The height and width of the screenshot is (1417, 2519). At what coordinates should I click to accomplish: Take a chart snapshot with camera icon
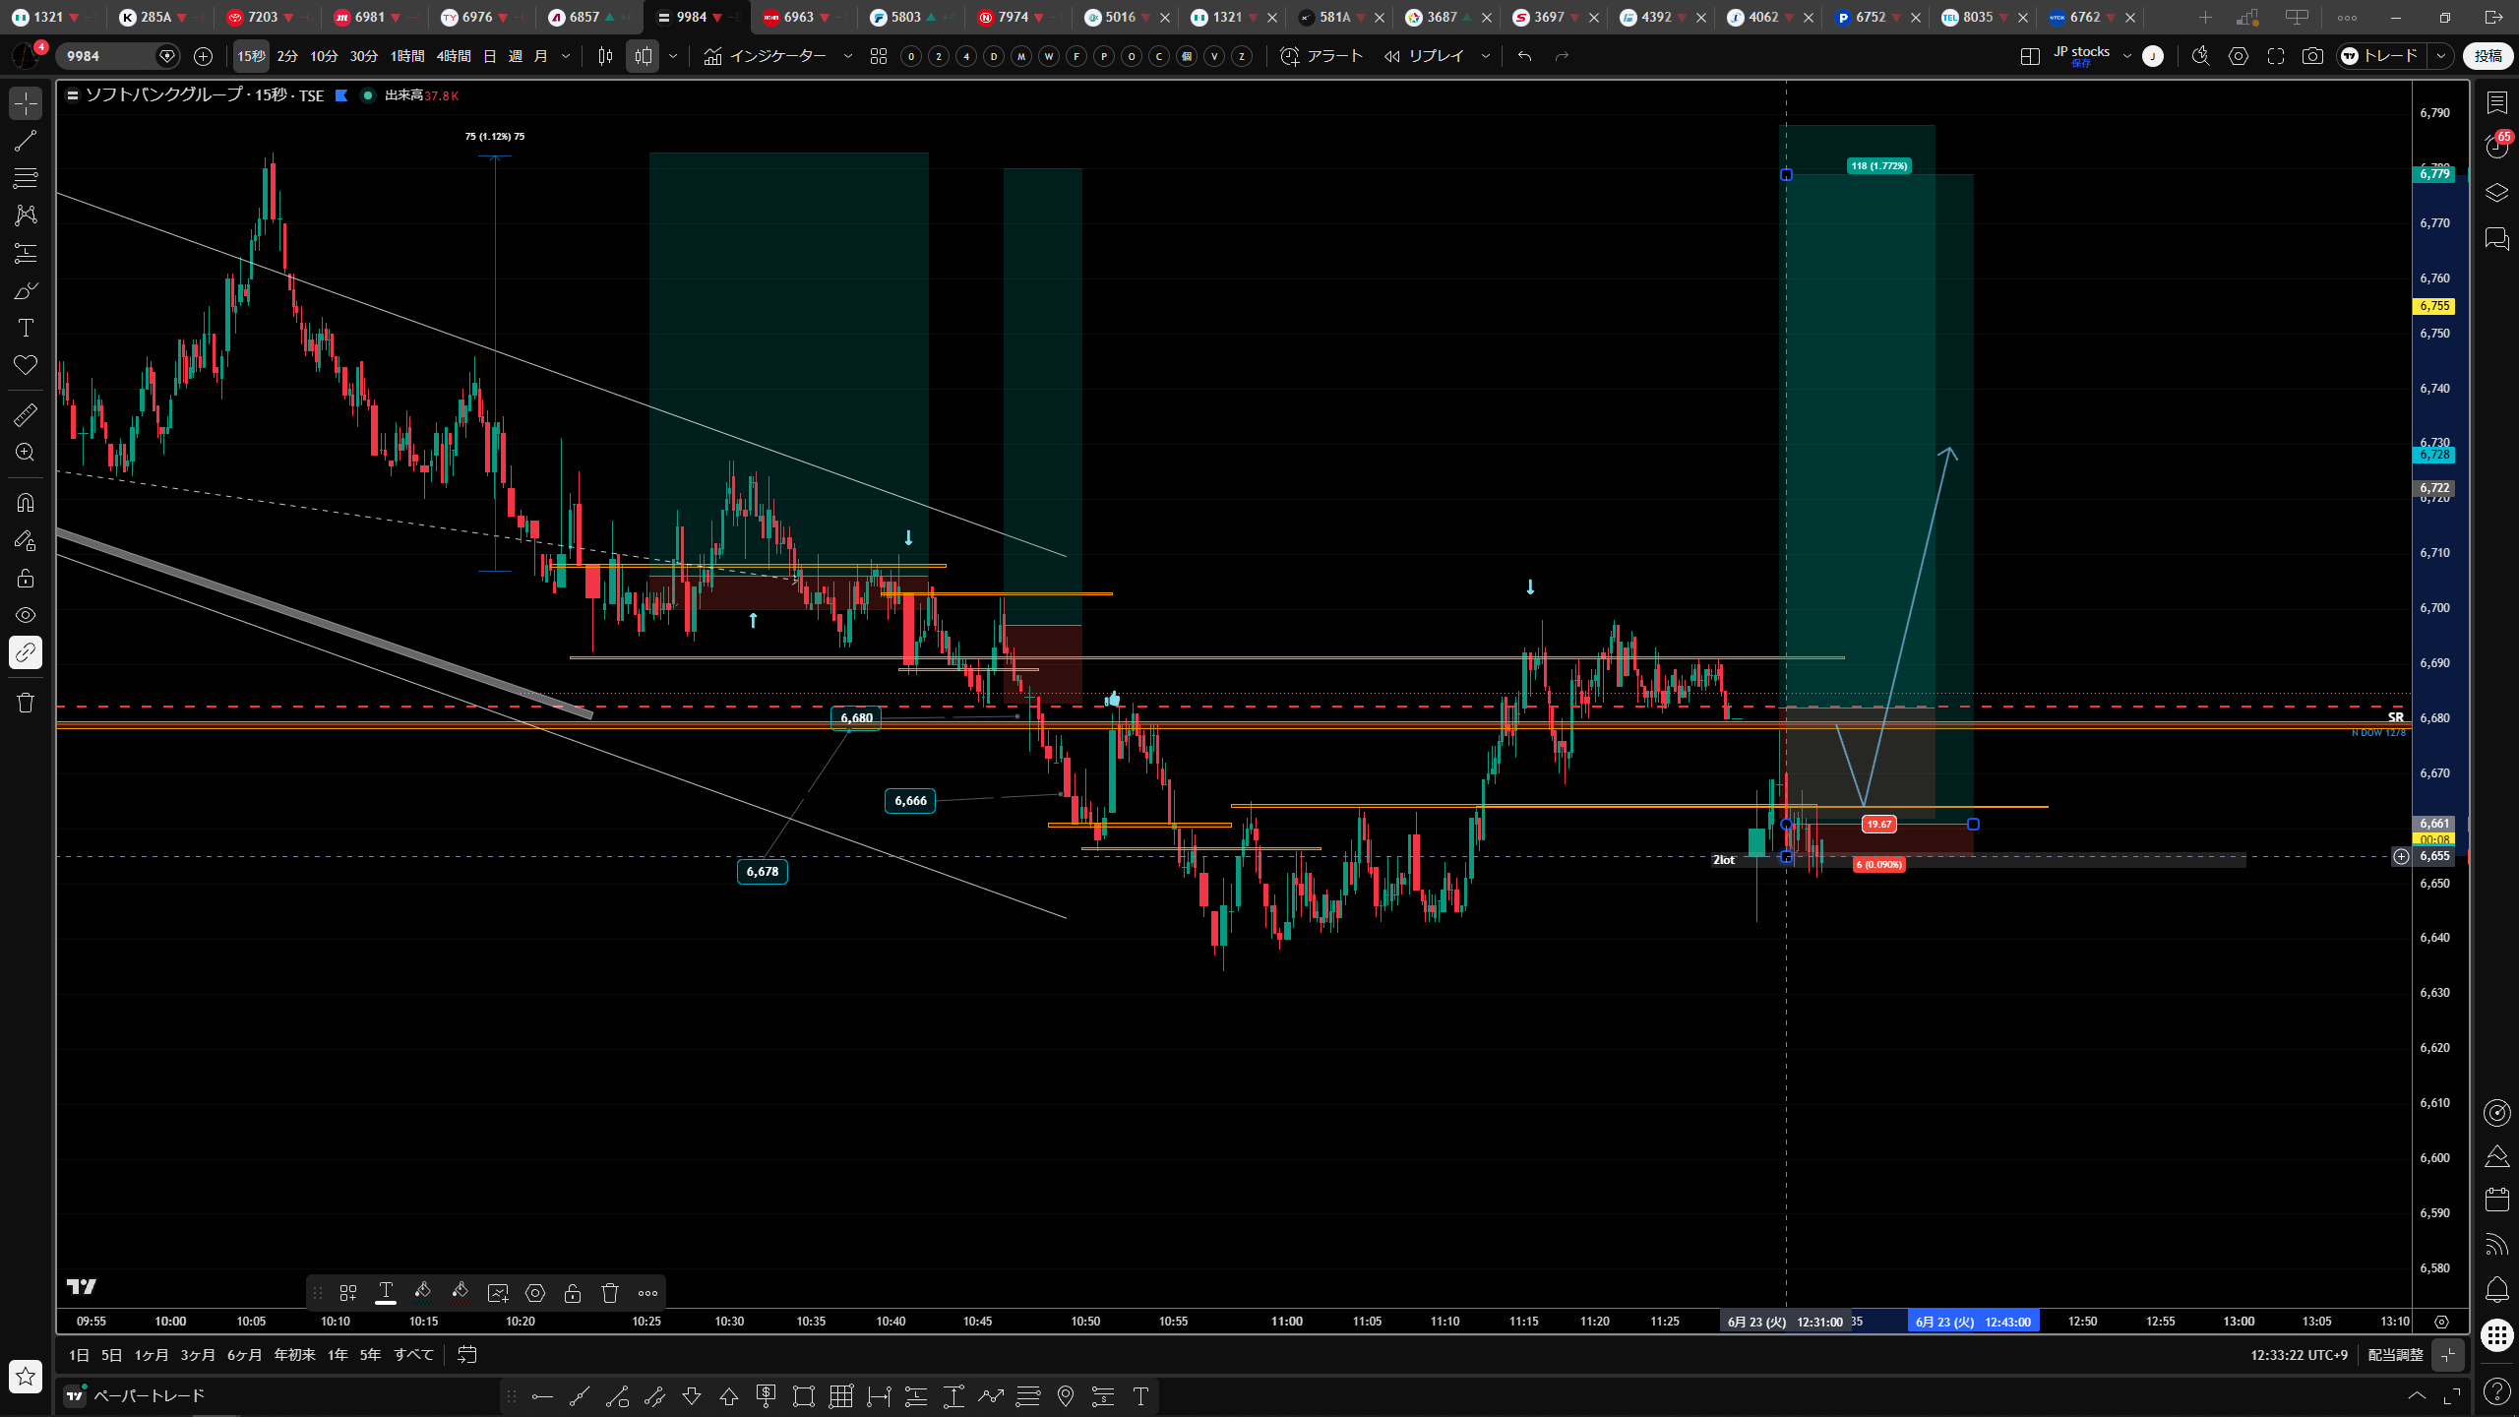tap(2312, 56)
